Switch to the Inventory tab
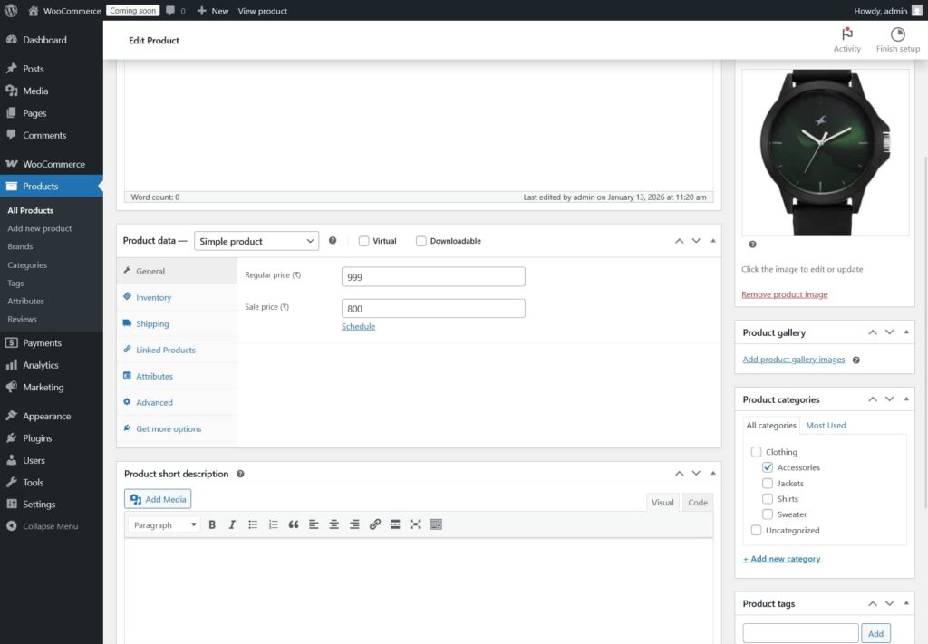The width and height of the screenshot is (928, 644). tap(153, 296)
